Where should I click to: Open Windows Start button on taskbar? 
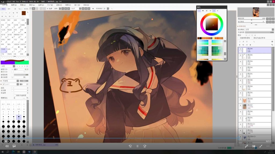2,152
